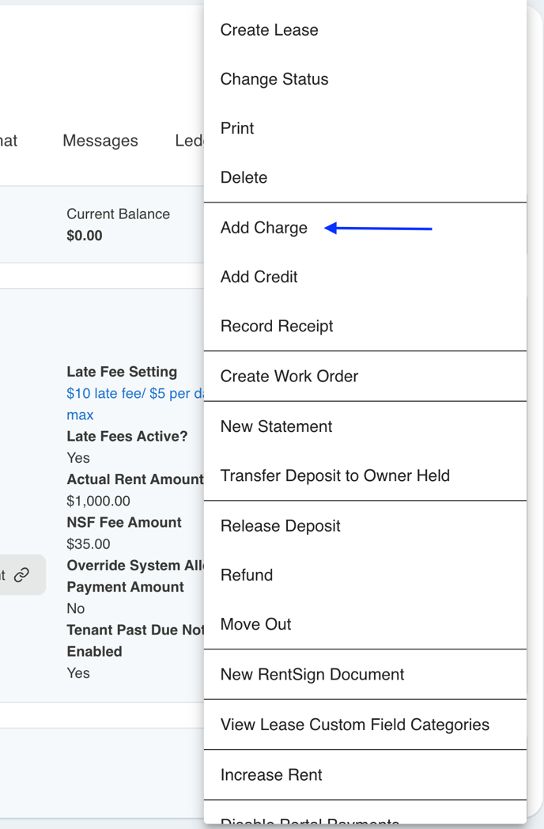Click Refund in the menu

[246, 575]
